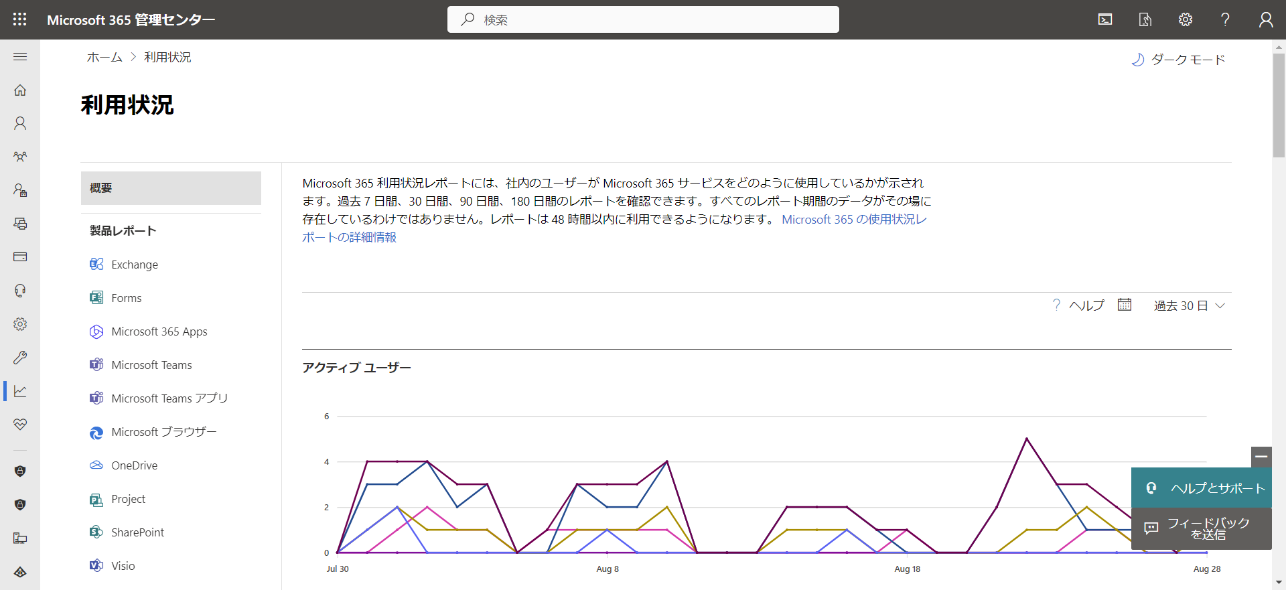Image resolution: width=1286 pixels, height=590 pixels.
Task: Open Users icon in sidebar
Action: (20, 123)
